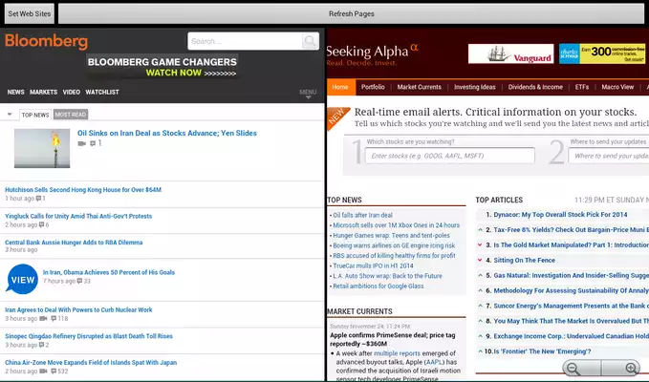Click the Enter stocks input field
The width and height of the screenshot is (649, 382).
pos(450,156)
